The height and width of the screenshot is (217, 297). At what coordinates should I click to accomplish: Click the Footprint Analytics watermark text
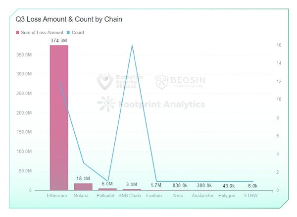(x=161, y=105)
